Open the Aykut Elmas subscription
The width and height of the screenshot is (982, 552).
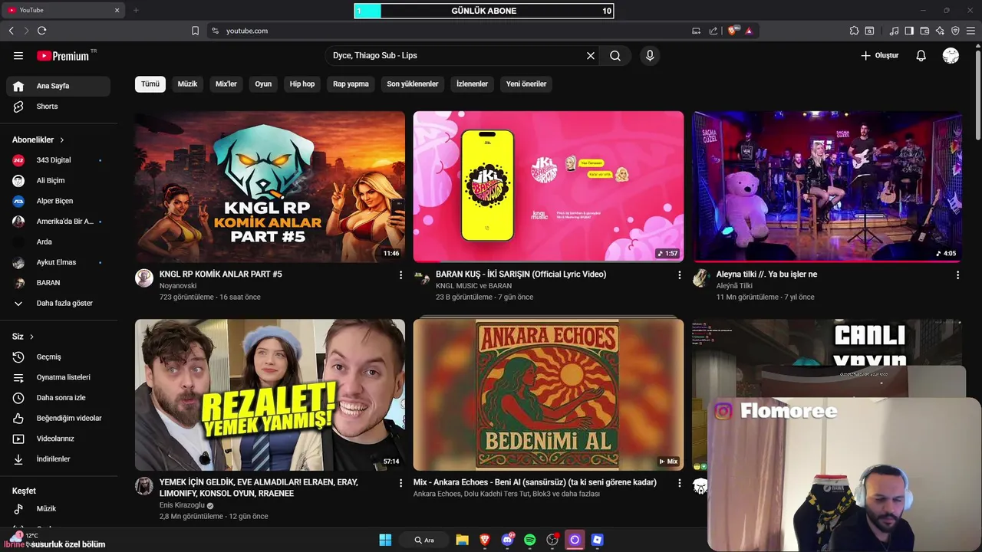click(58, 262)
